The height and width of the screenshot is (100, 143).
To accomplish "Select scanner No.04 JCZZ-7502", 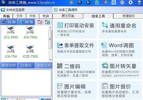I will [x=30, y=52].
